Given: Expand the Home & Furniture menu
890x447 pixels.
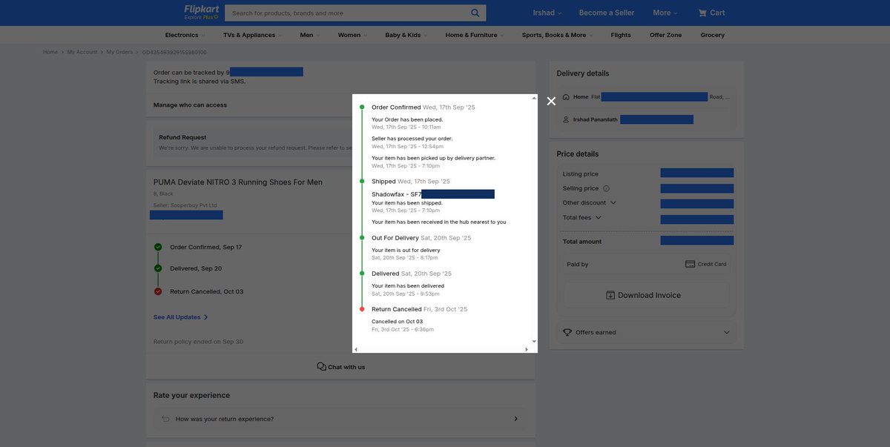Looking at the screenshot, I should [x=475, y=35].
